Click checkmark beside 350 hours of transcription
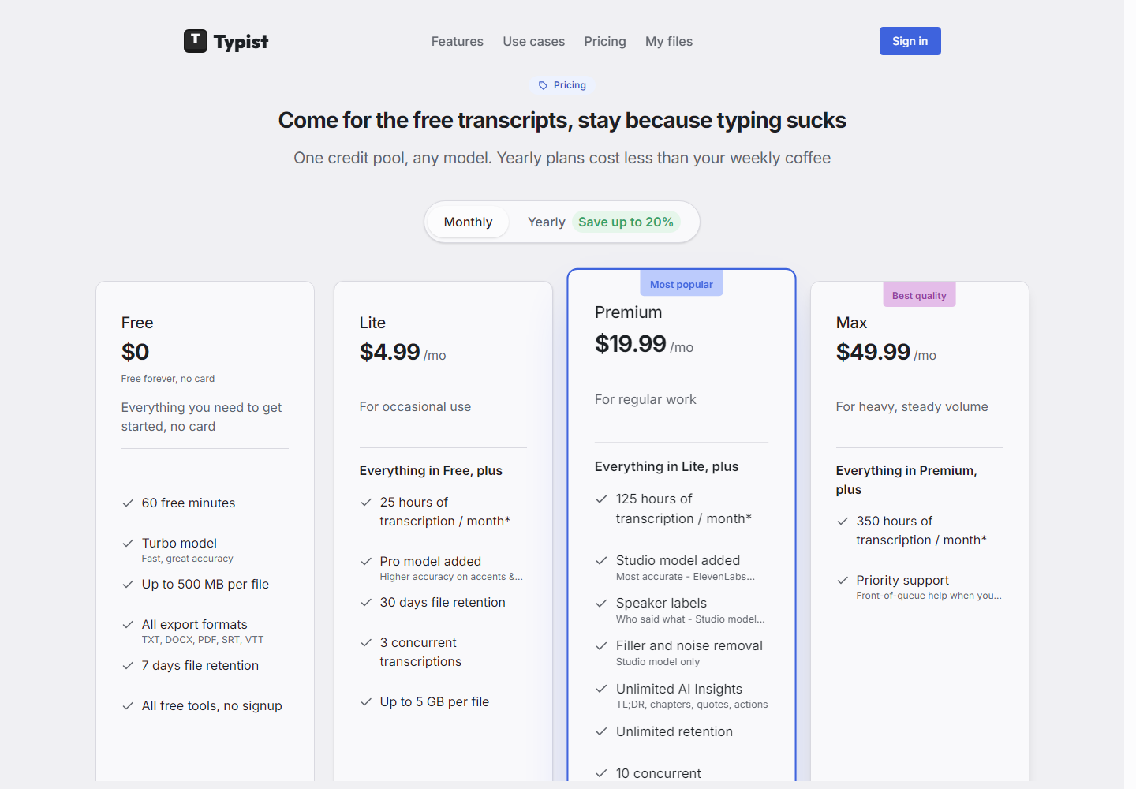This screenshot has width=1136, height=789. pyautogui.click(x=843, y=521)
